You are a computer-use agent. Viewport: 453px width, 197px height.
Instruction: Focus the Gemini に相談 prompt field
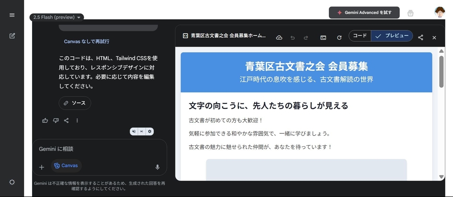click(x=99, y=149)
